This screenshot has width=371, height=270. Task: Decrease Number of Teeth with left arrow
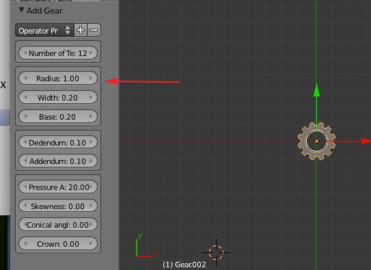[25, 53]
